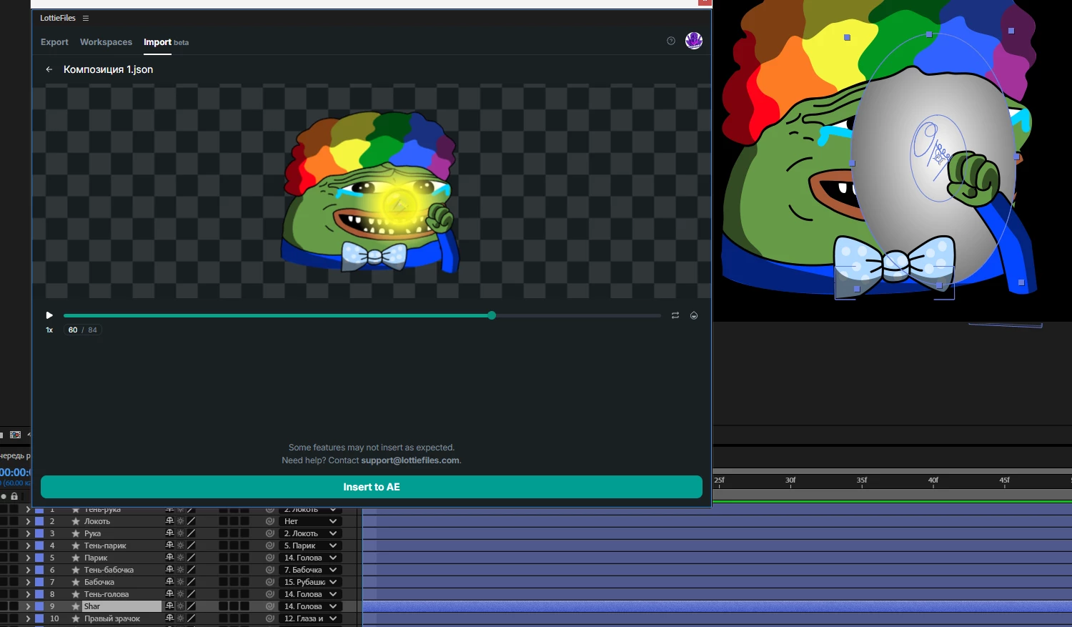
Task: Expand layer 3 Рука
Action: [x=28, y=533]
